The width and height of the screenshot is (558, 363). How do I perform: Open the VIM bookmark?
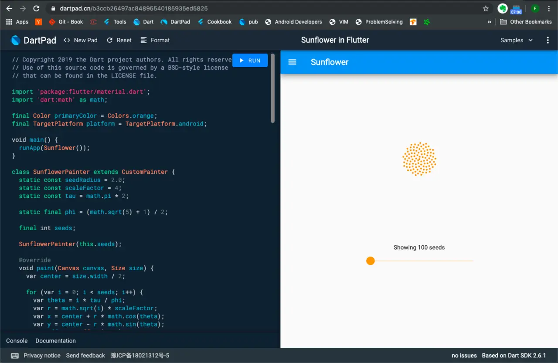(339, 22)
